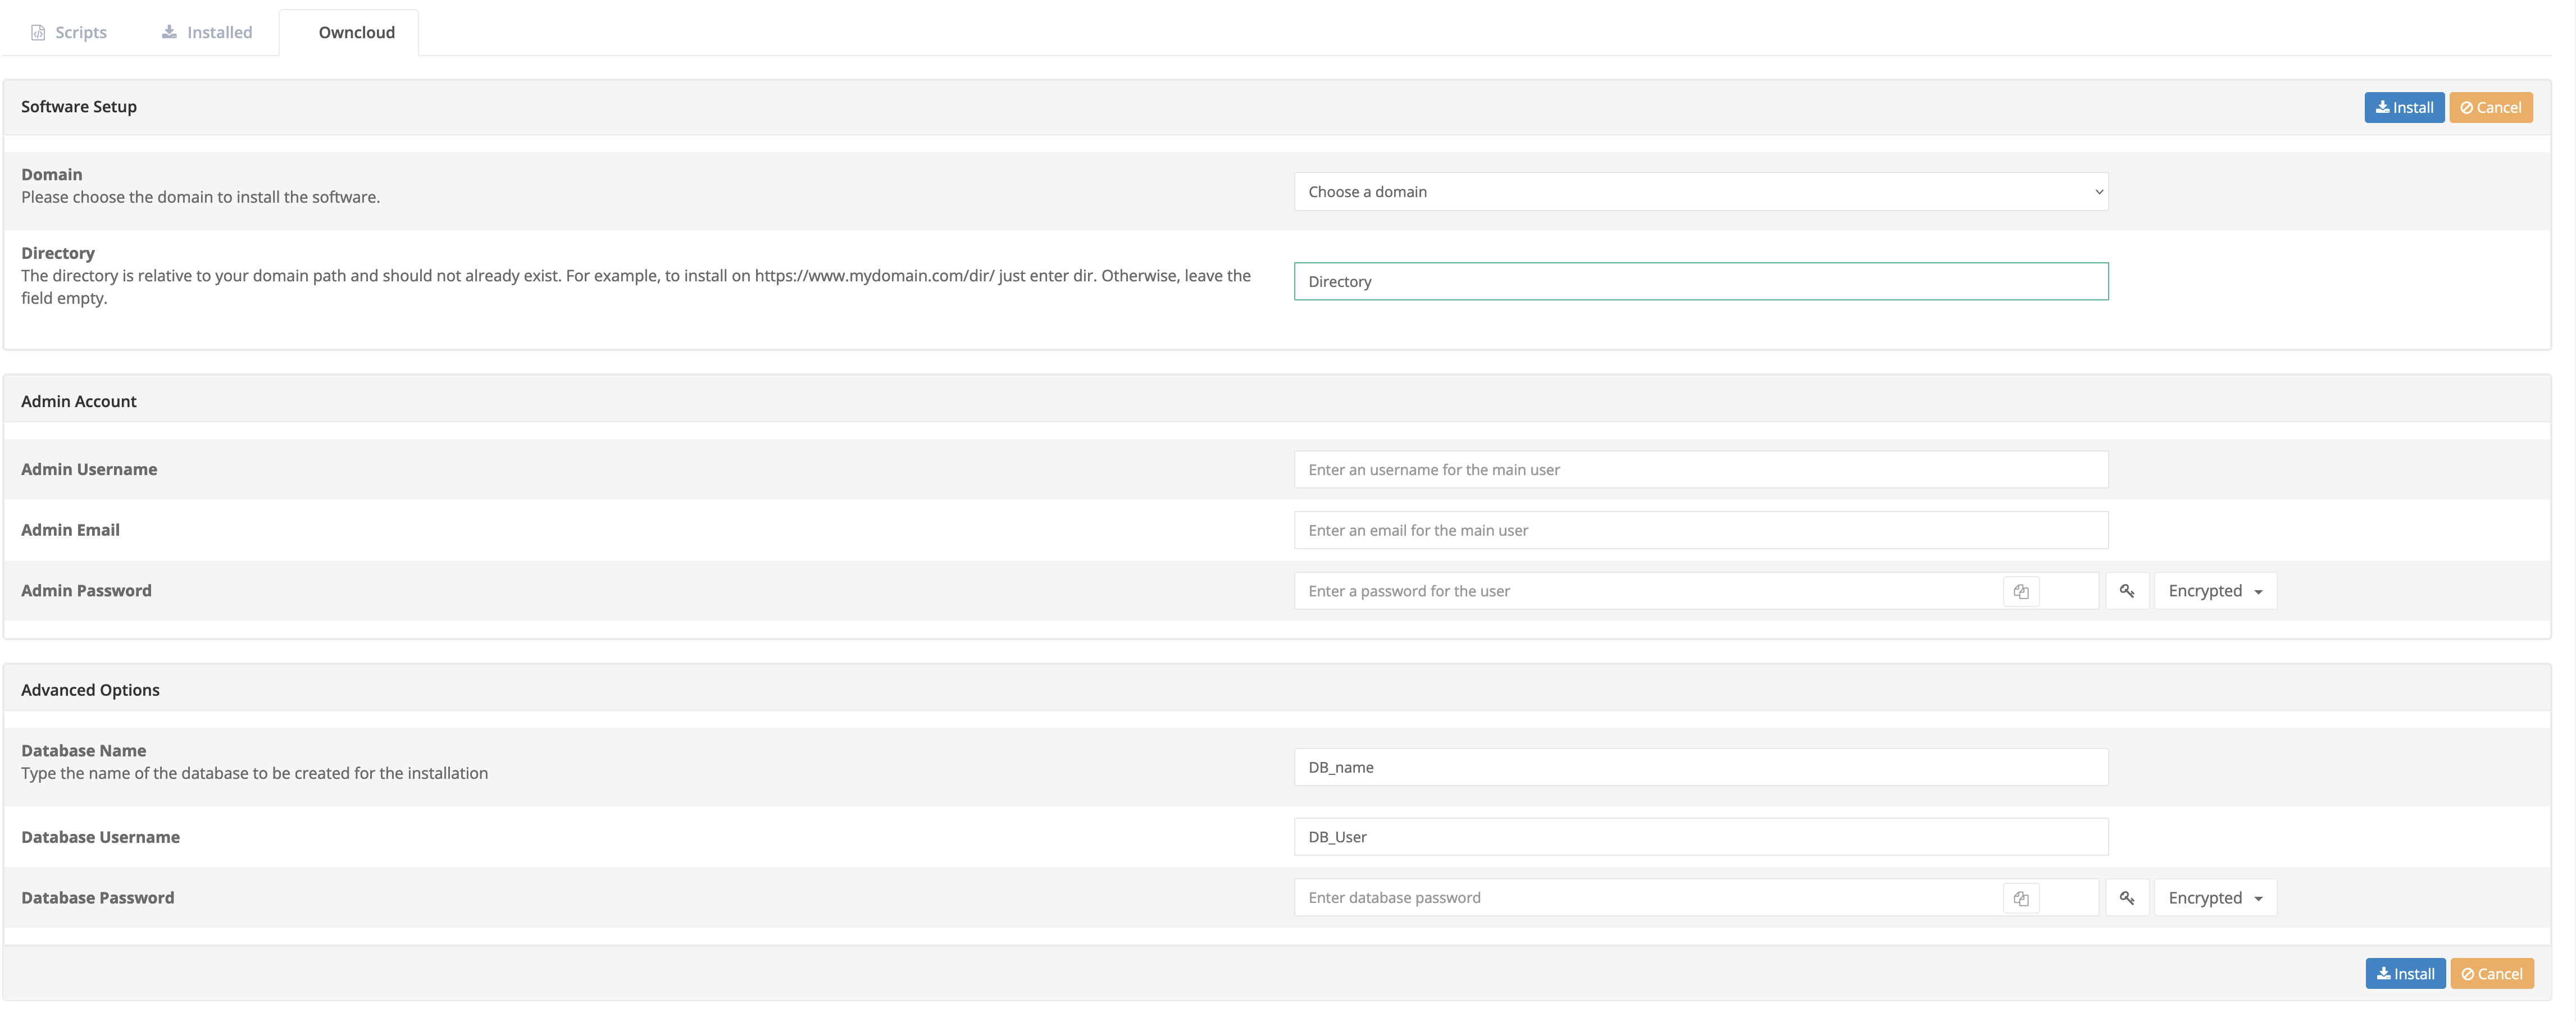The width and height of the screenshot is (2576, 1022).
Task: Open the Choose a domain dropdown
Action: tap(1700, 192)
